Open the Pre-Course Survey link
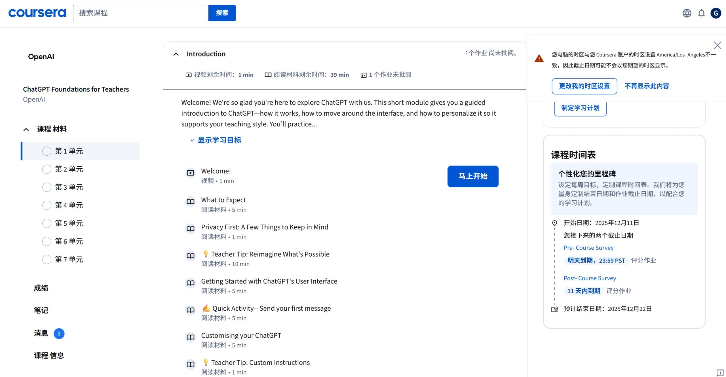 [x=588, y=247]
